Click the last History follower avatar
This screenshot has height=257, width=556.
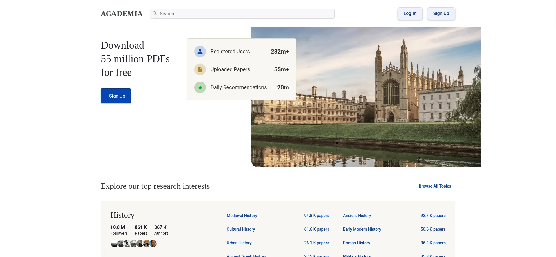coord(153,244)
